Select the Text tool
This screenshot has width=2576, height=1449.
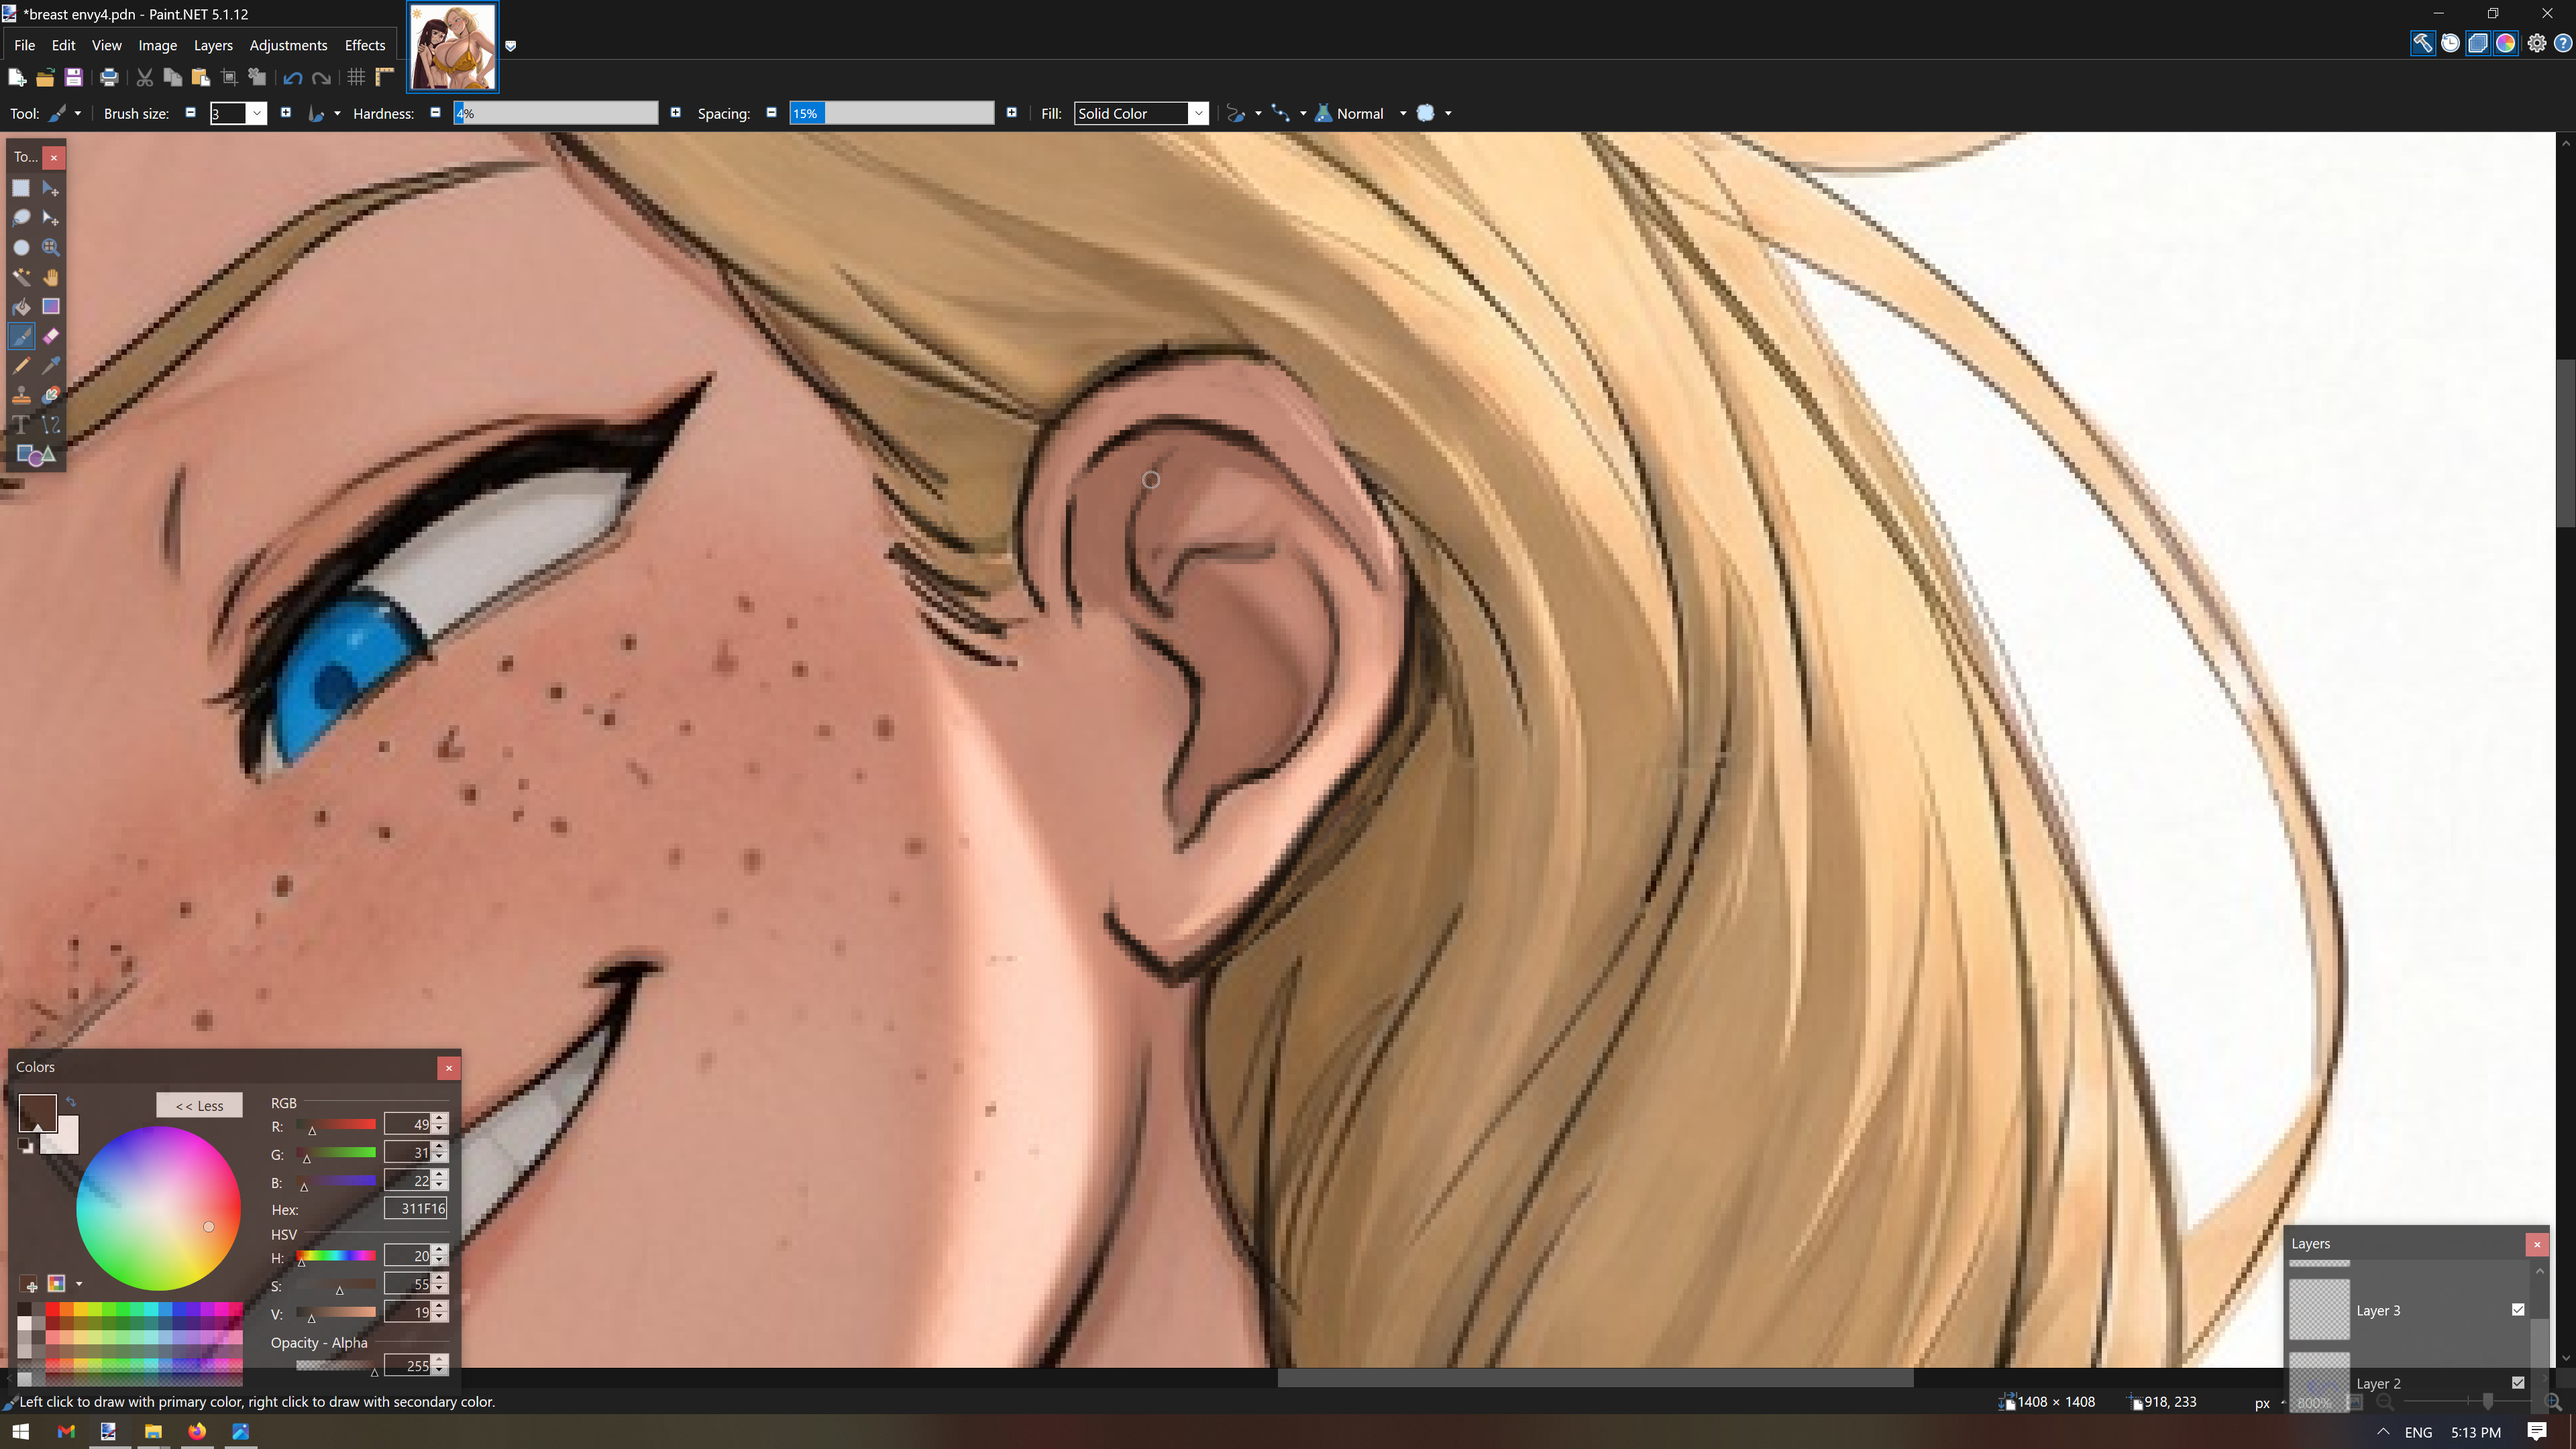(21, 425)
